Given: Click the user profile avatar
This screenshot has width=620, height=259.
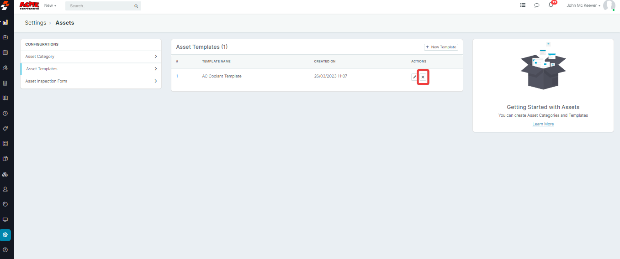Looking at the screenshot, I should [609, 5].
